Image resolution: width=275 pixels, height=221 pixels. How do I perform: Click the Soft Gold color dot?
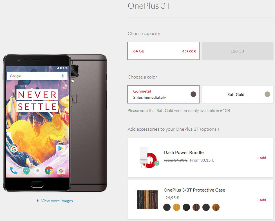pos(267,94)
